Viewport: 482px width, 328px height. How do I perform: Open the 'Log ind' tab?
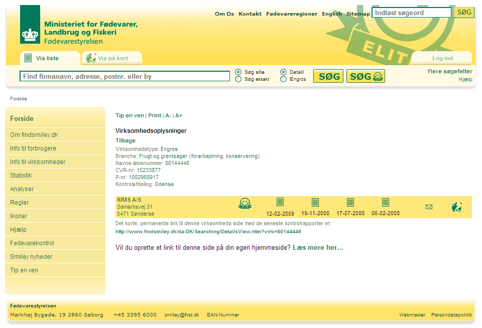tap(442, 58)
